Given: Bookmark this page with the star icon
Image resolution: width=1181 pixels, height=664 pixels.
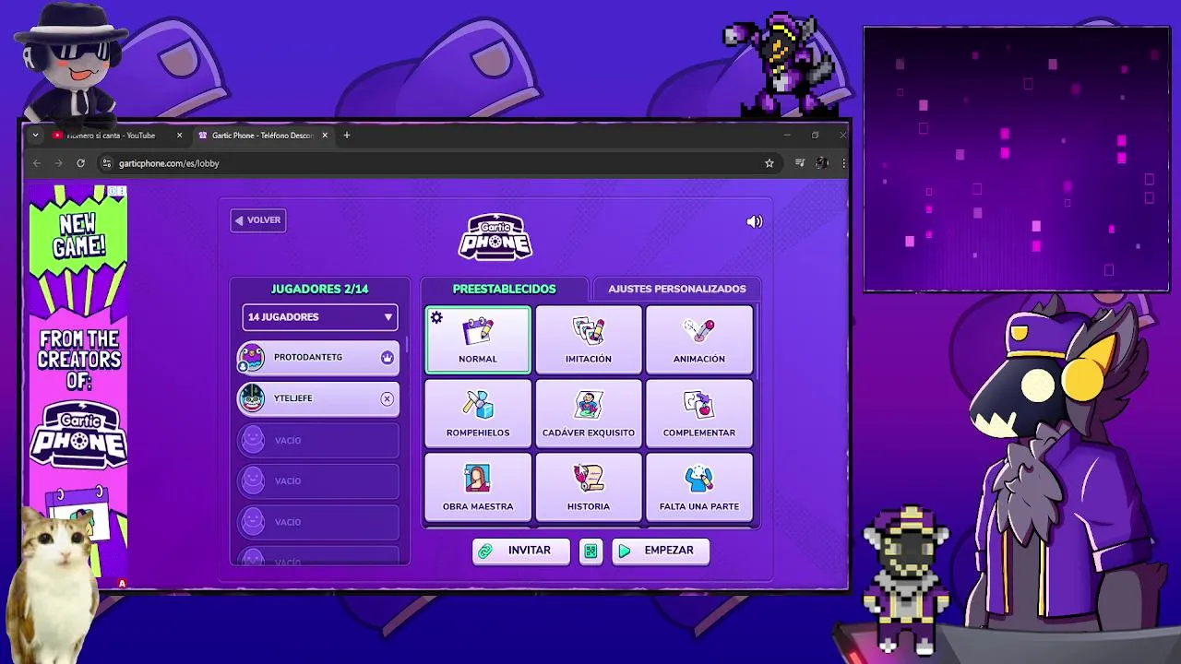Looking at the screenshot, I should point(769,163).
